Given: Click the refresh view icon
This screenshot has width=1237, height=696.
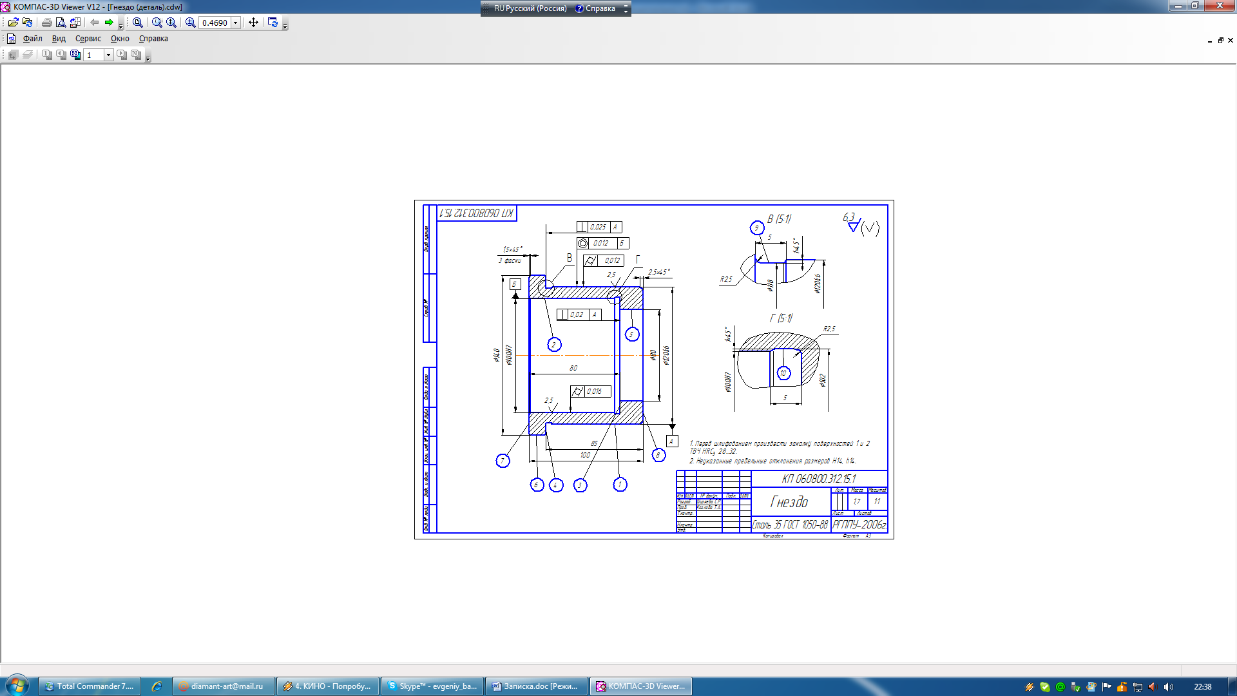Looking at the screenshot, I should point(273,23).
